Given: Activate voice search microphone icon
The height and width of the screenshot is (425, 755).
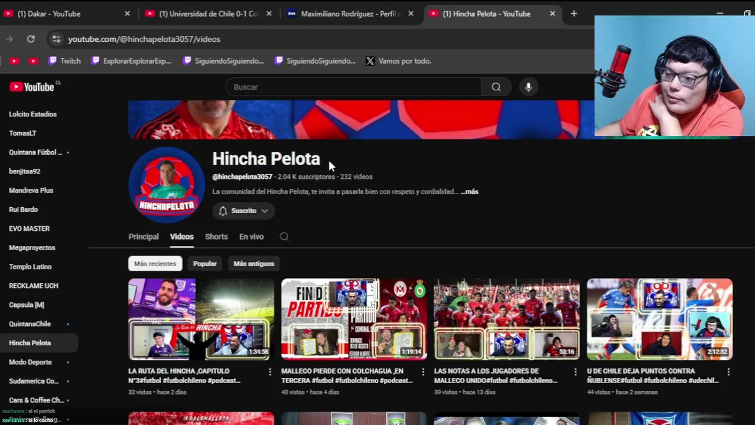Looking at the screenshot, I should click(528, 87).
